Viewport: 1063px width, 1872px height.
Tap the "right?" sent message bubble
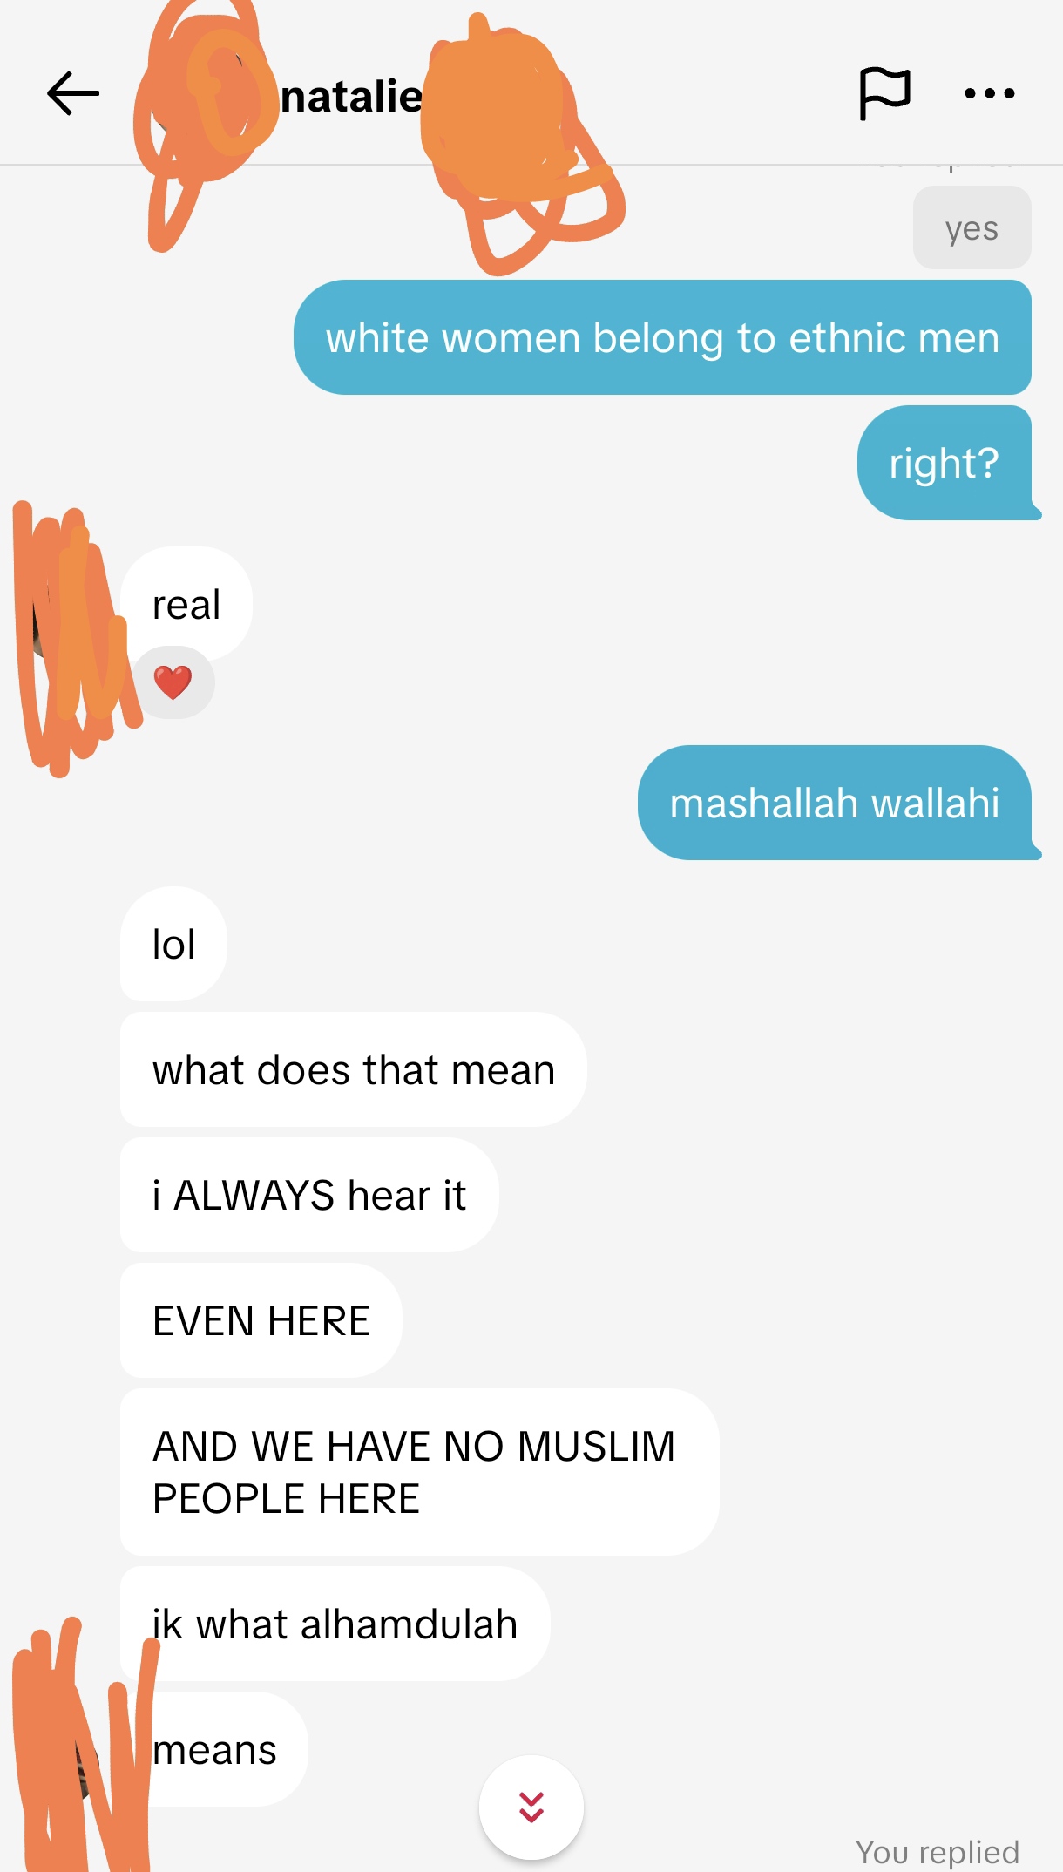coord(945,463)
